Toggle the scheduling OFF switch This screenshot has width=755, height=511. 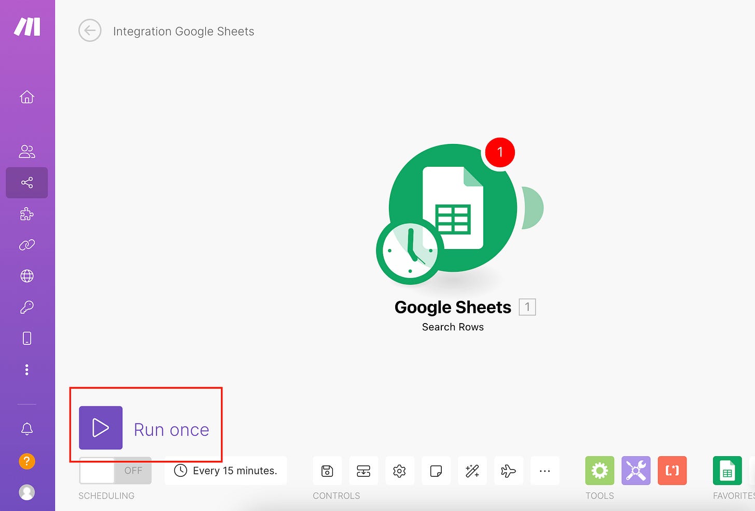(115, 471)
